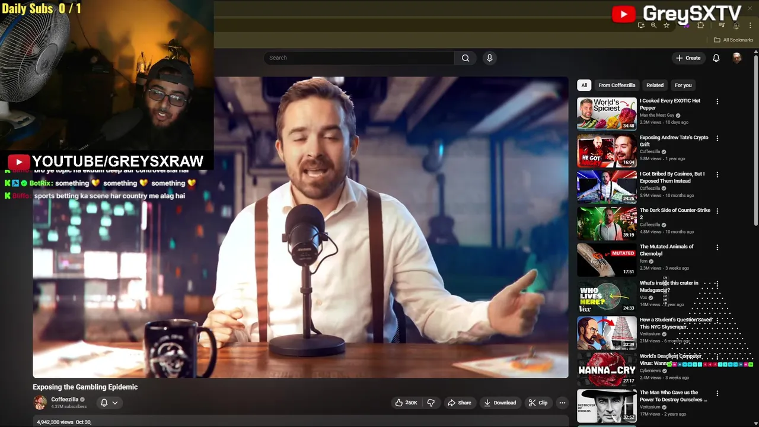The image size is (759, 427).
Task: Click '4,942,330 views' description text
Action: pos(55,422)
